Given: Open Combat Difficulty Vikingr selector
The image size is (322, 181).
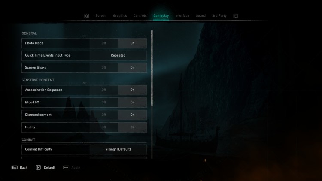Looking at the screenshot, I should 118,149.
